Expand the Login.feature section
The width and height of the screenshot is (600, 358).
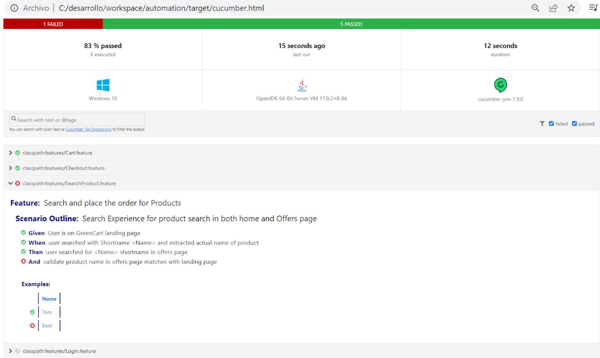pyautogui.click(x=11, y=351)
